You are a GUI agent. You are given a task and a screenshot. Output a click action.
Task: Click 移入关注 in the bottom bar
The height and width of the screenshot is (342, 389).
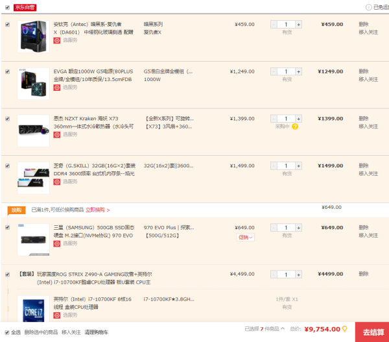71,332
